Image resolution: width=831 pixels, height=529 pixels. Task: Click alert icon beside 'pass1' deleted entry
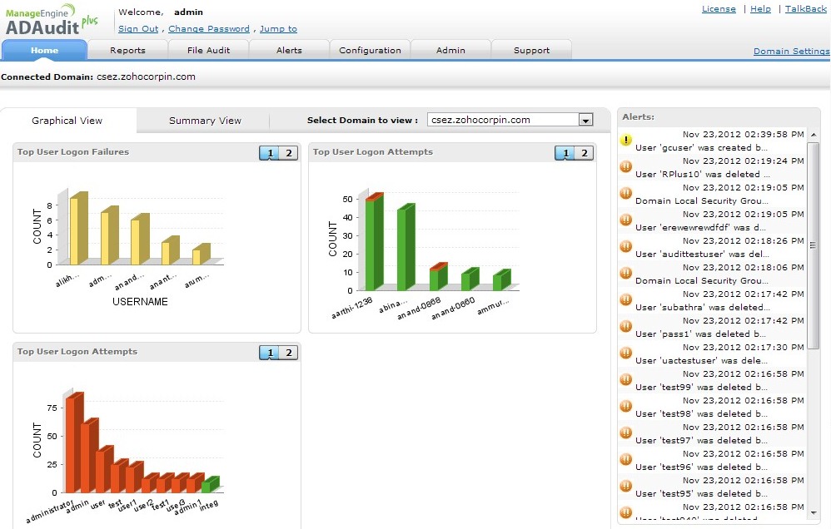point(626,326)
